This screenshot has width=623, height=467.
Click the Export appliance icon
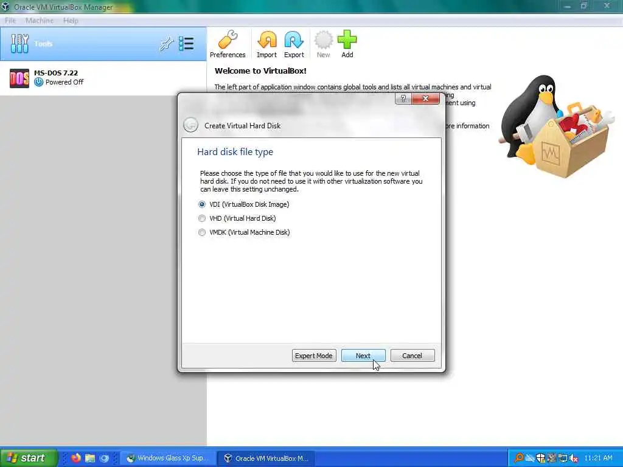pyautogui.click(x=294, y=44)
